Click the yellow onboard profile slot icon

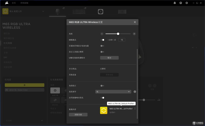click(104, 110)
